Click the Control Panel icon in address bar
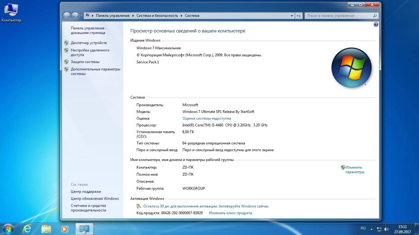 87,15
